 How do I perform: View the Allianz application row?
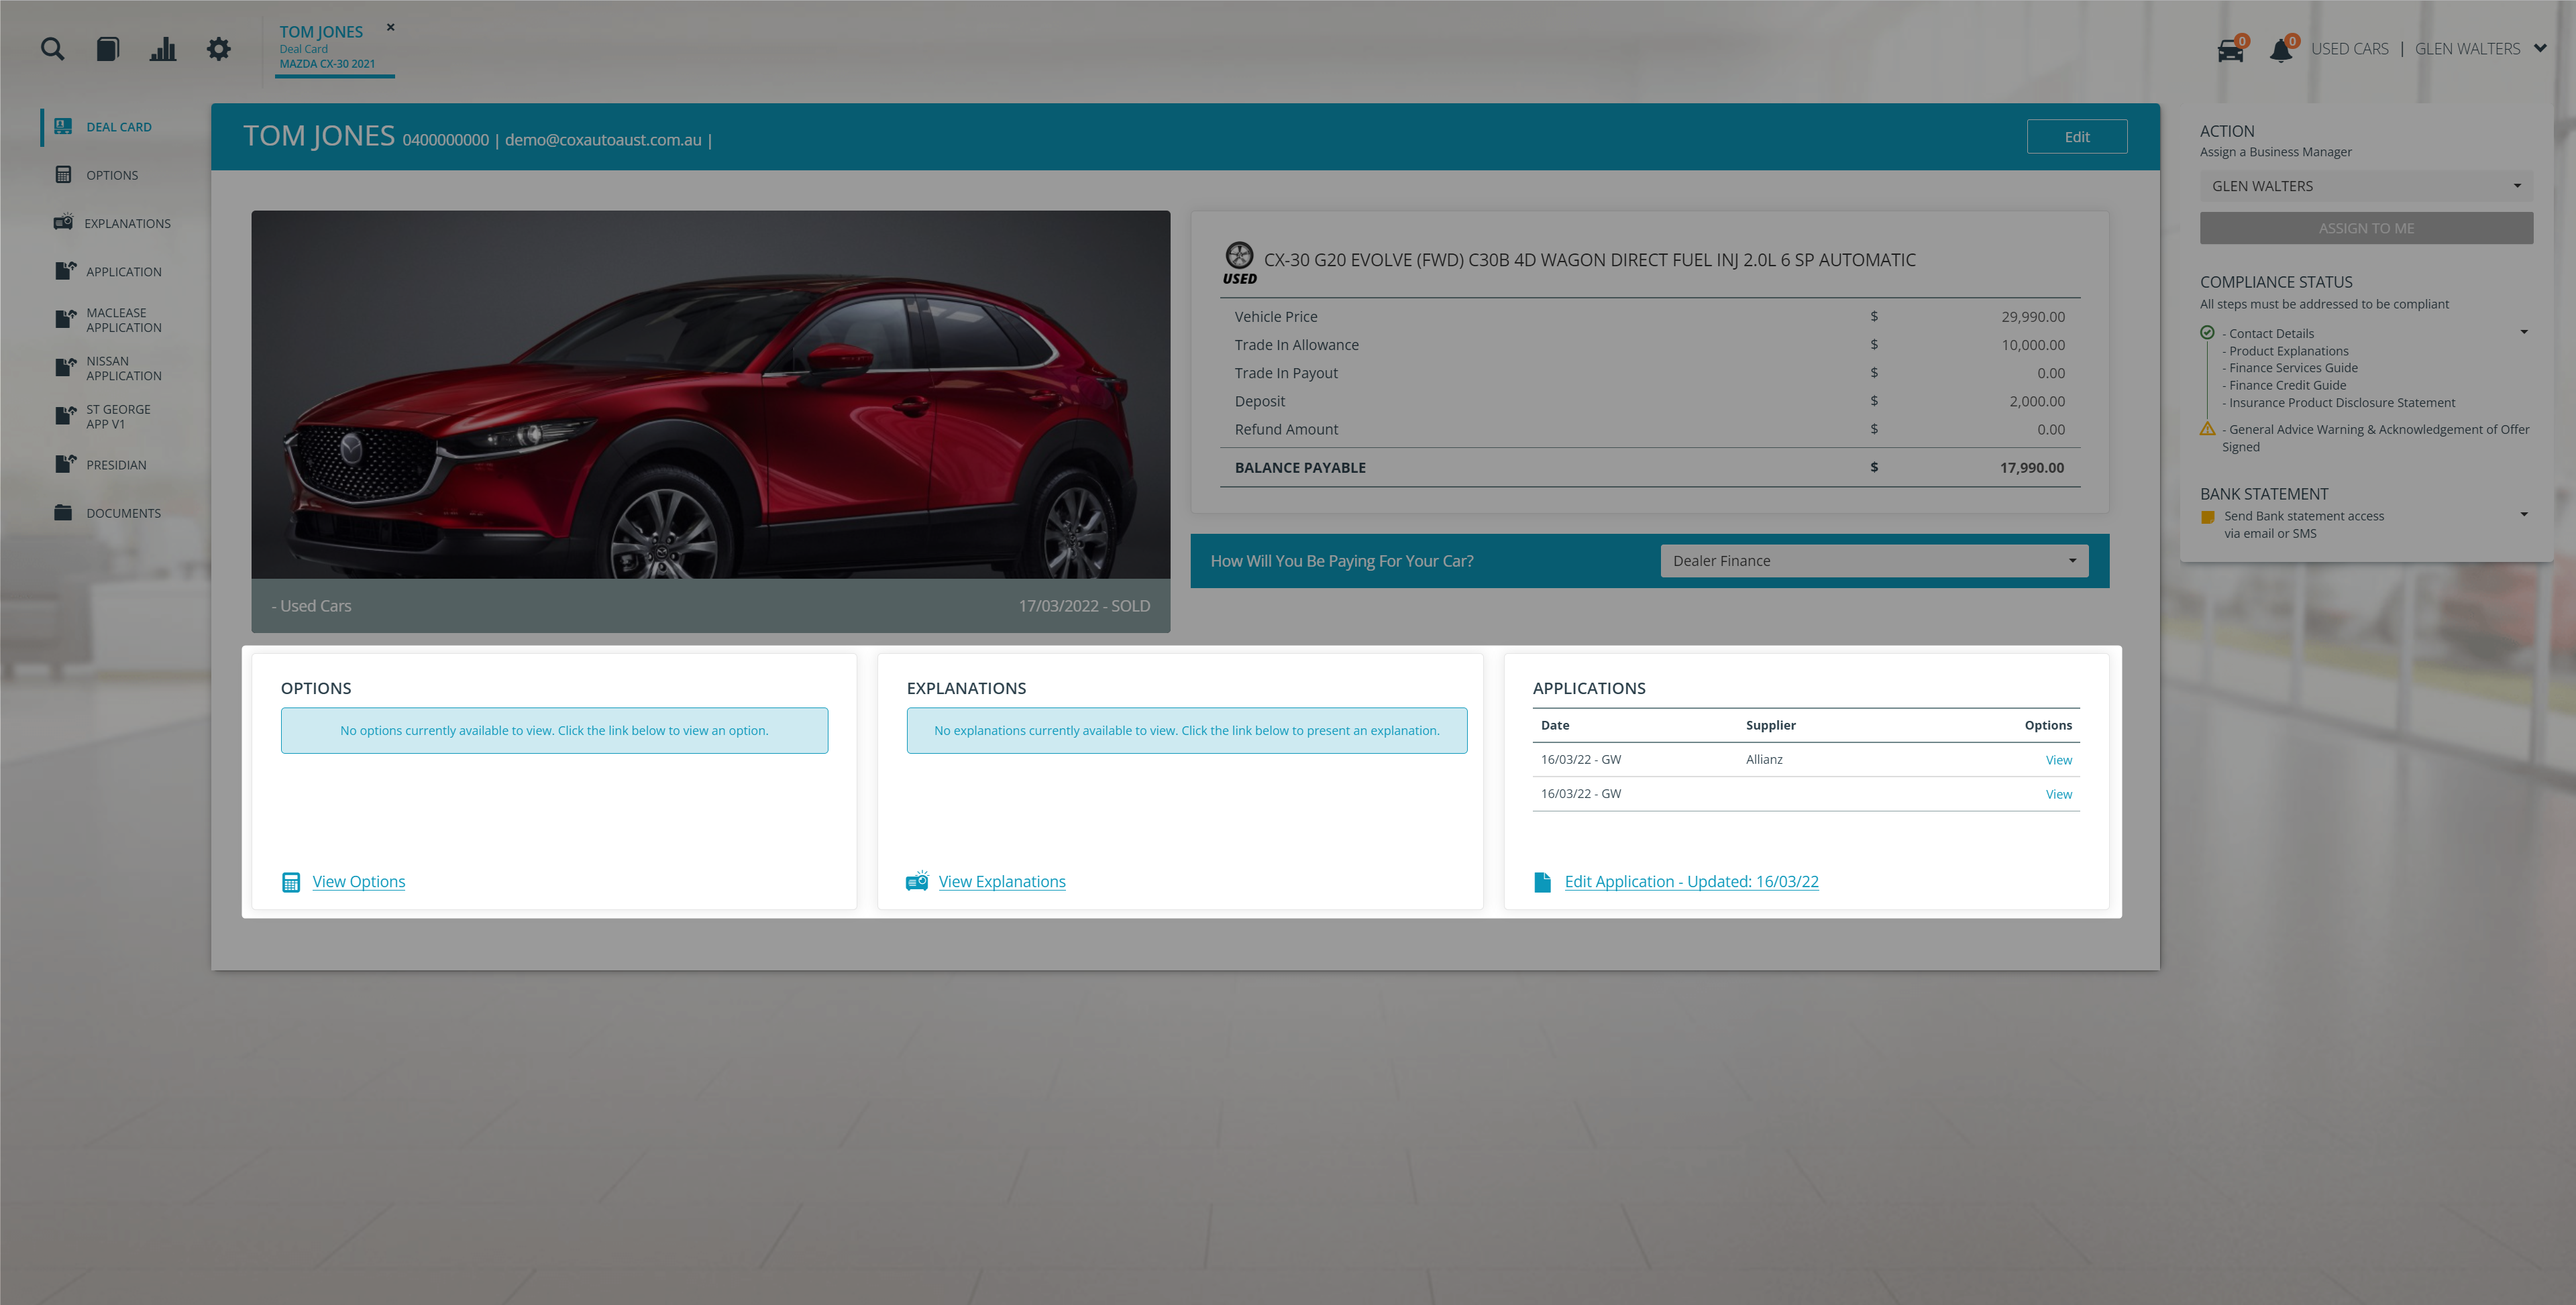(2058, 760)
